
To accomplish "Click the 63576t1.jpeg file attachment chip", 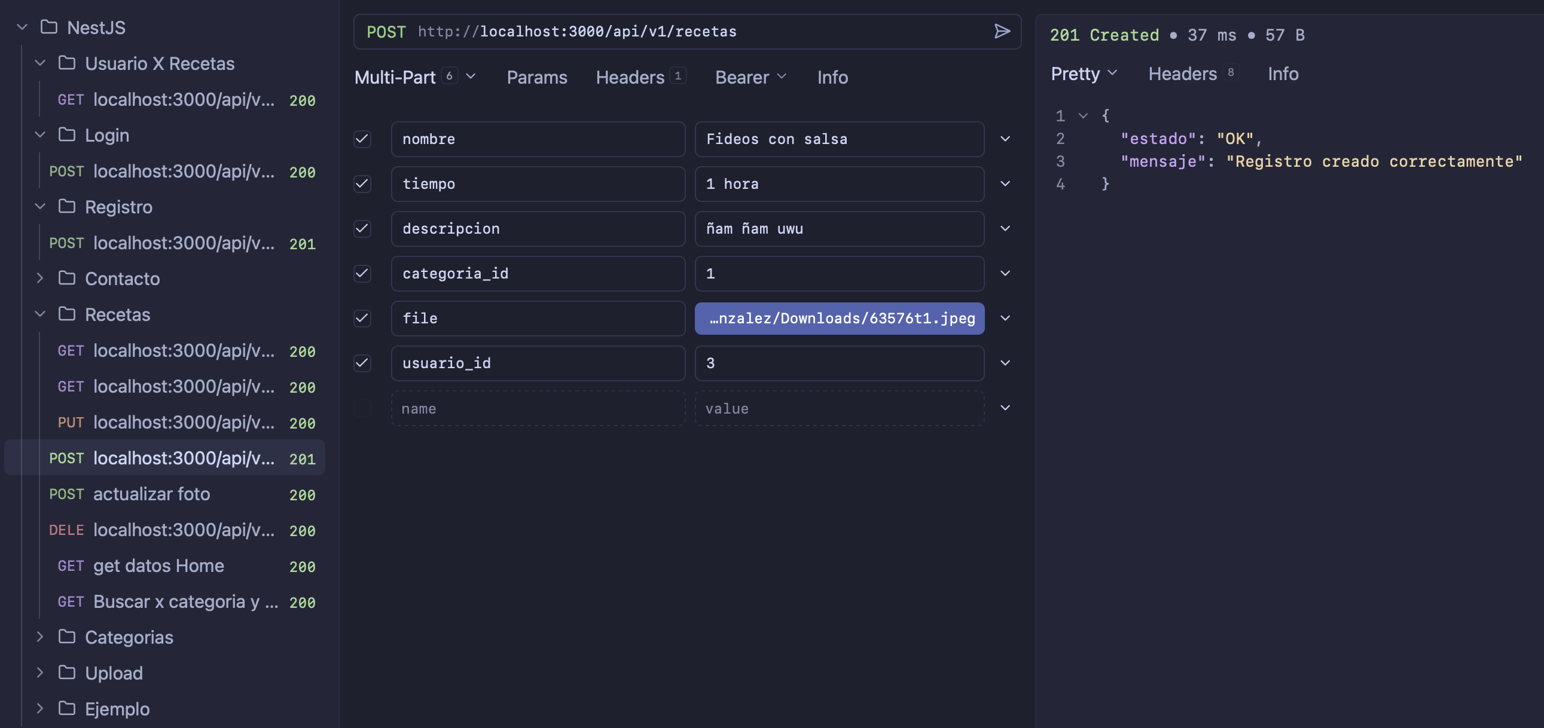I will pos(839,318).
